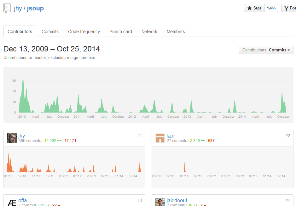
Task: Open the jairideout contributor link
Action: coord(177,200)
